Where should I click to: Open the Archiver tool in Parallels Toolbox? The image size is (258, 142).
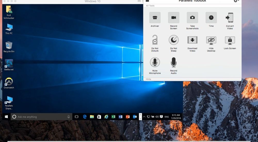(x=155, y=18)
